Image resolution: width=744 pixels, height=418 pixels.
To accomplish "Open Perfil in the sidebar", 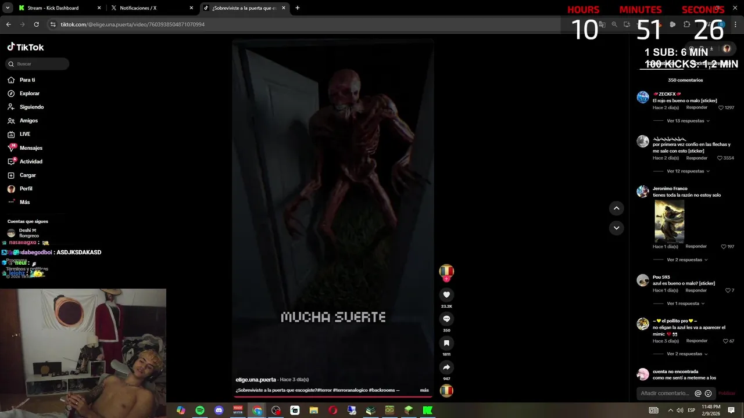I will pos(20,189).
